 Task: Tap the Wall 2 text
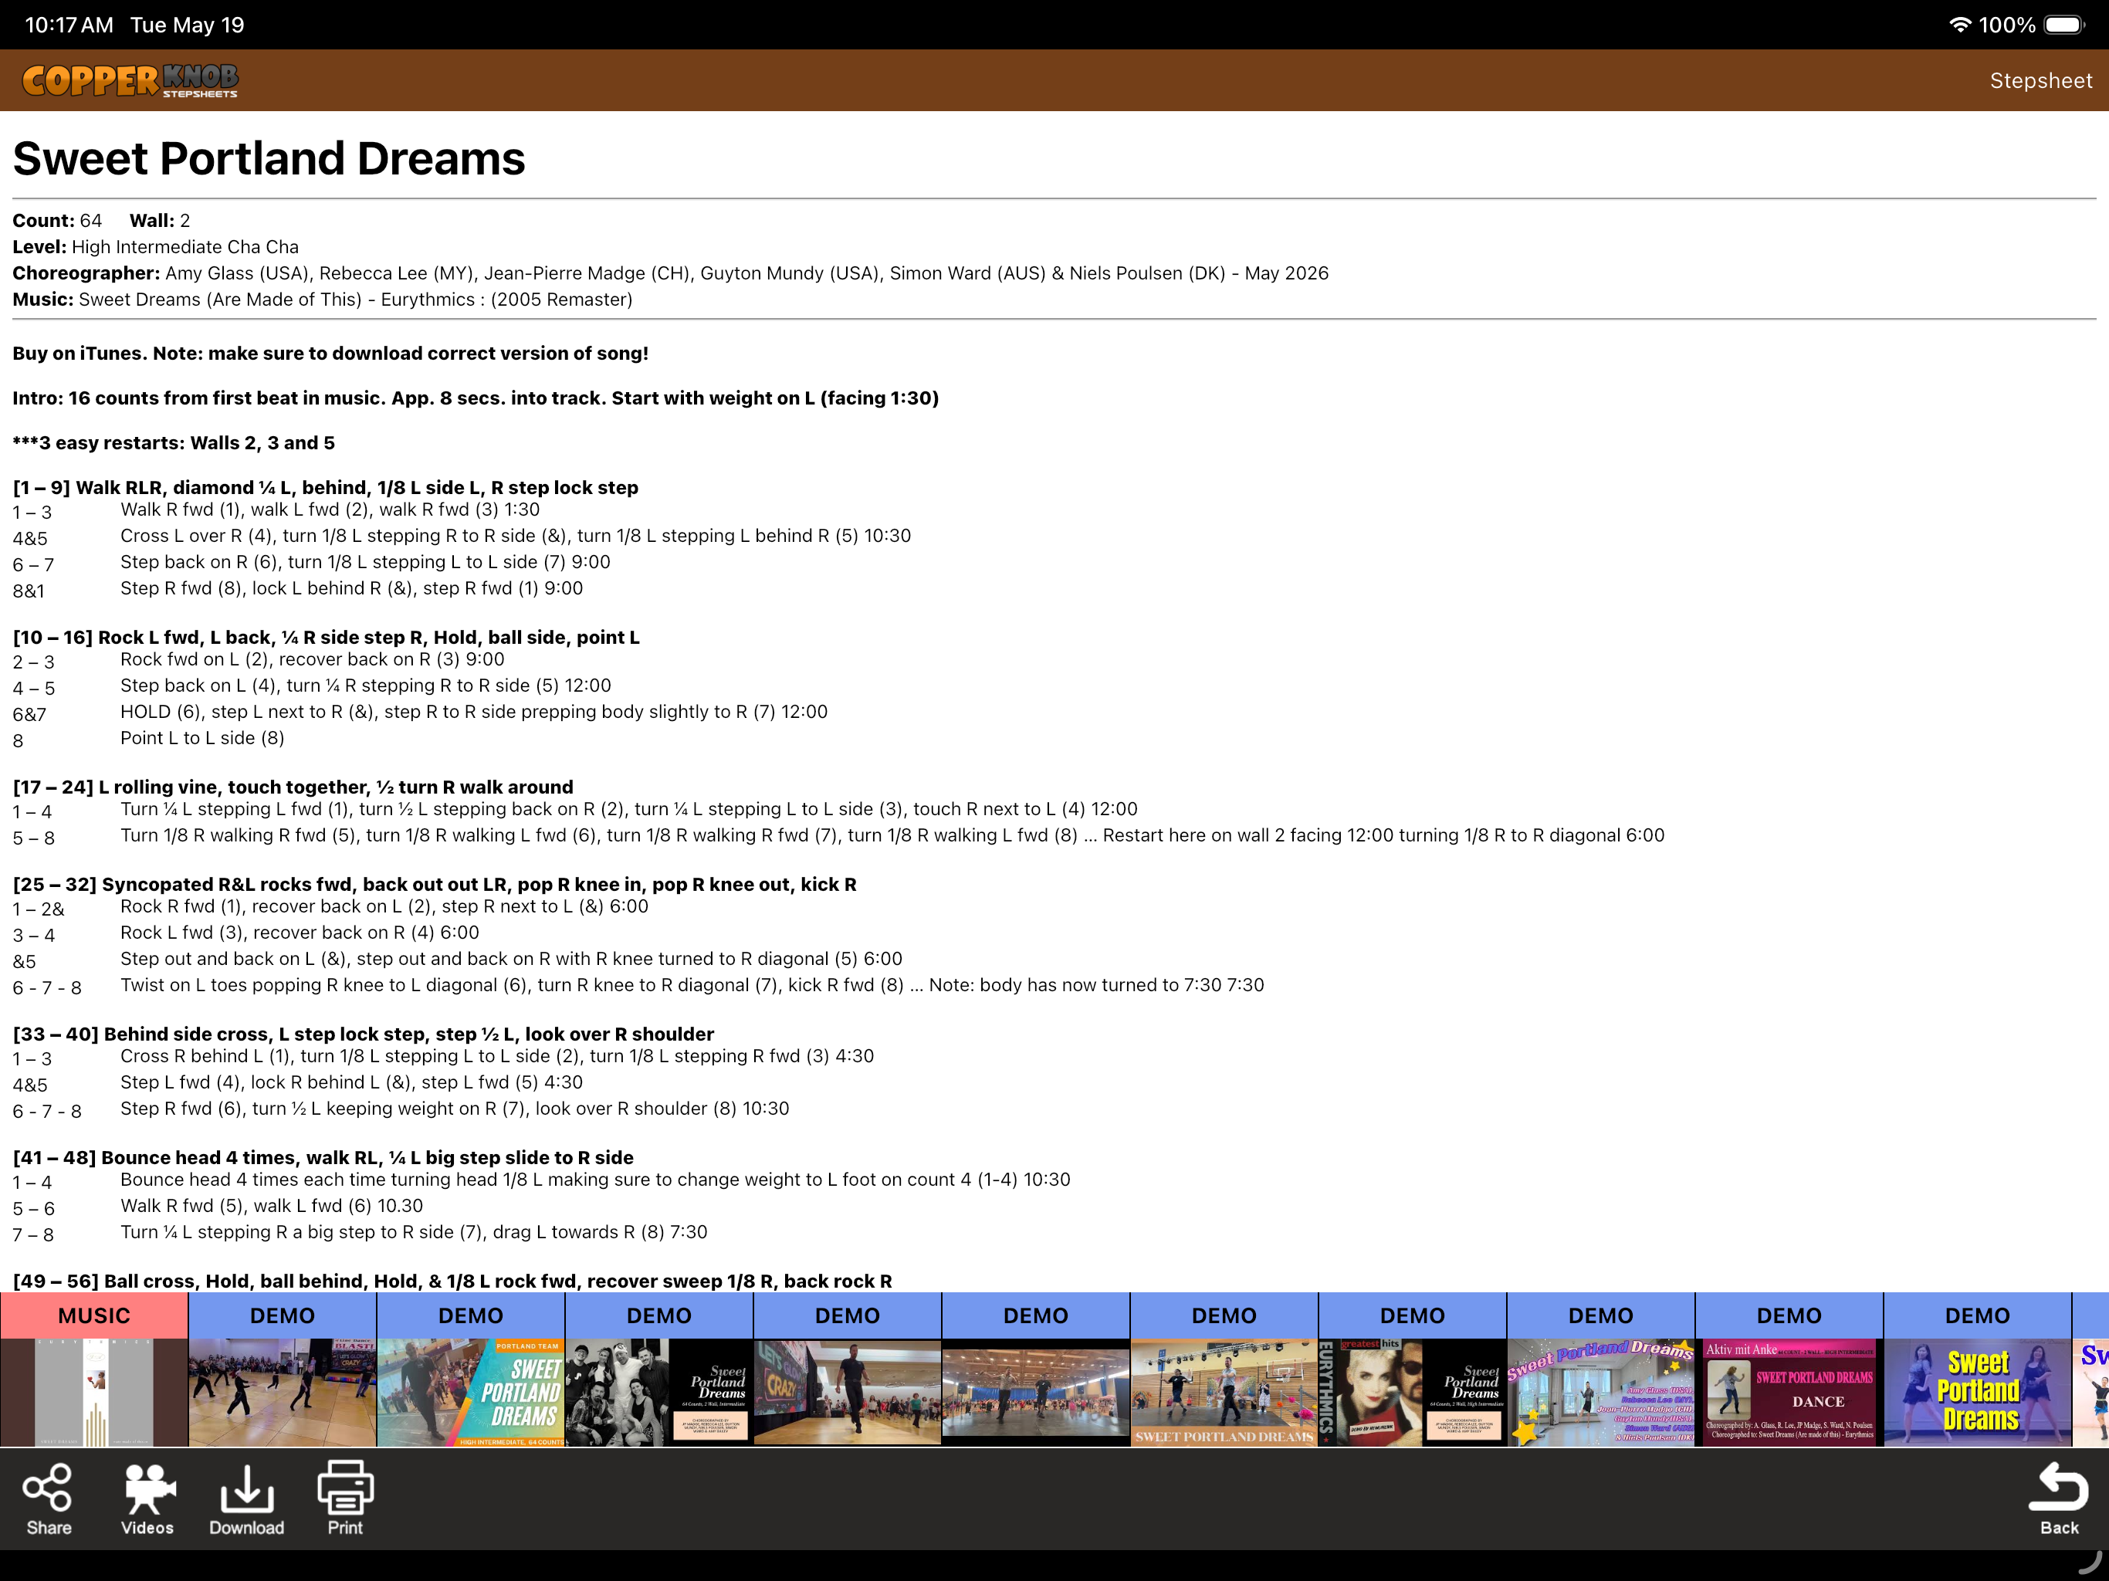(x=160, y=222)
